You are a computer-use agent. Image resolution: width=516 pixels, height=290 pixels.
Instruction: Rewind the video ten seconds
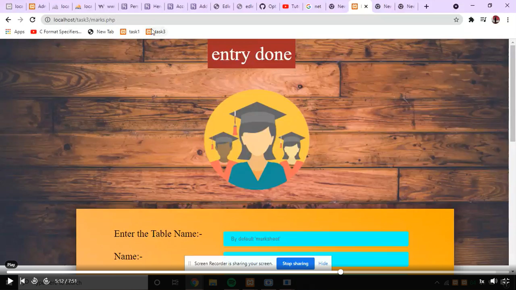34,281
